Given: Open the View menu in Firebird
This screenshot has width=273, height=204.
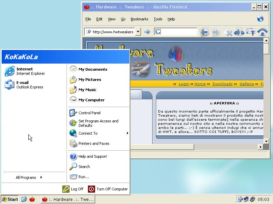Looking at the screenshot, I should (112, 19).
